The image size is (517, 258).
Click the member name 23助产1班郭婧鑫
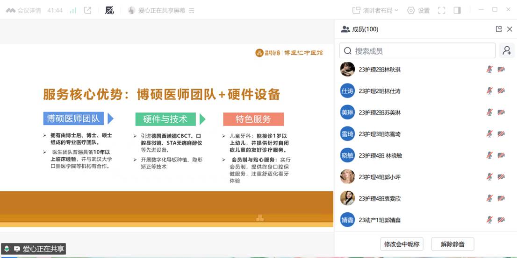pos(380,220)
